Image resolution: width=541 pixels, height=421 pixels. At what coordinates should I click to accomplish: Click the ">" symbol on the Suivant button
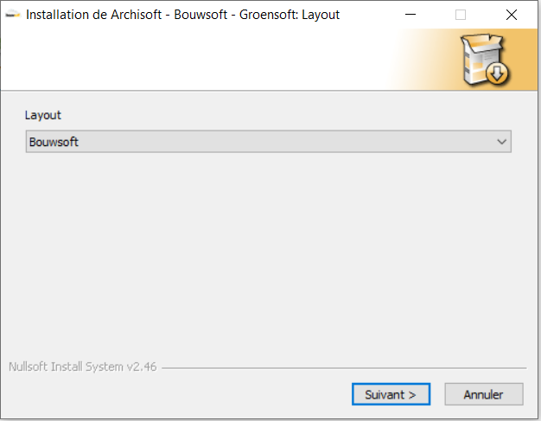pos(412,395)
